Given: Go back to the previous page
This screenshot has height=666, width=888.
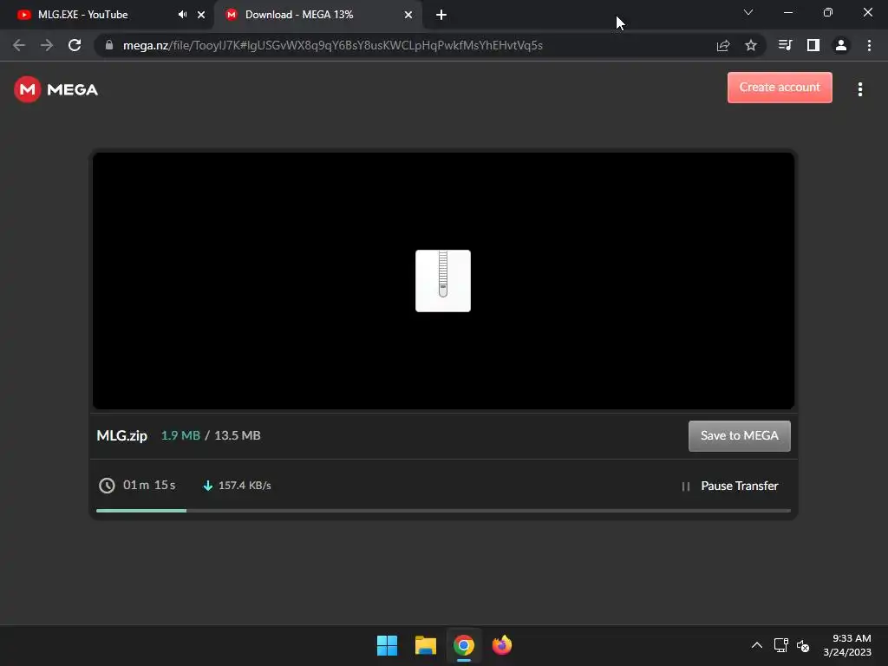Looking at the screenshot, I should (x=19, y=45).
